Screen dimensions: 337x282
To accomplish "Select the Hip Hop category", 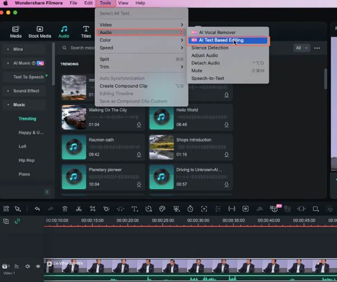I will pos(26,160).
